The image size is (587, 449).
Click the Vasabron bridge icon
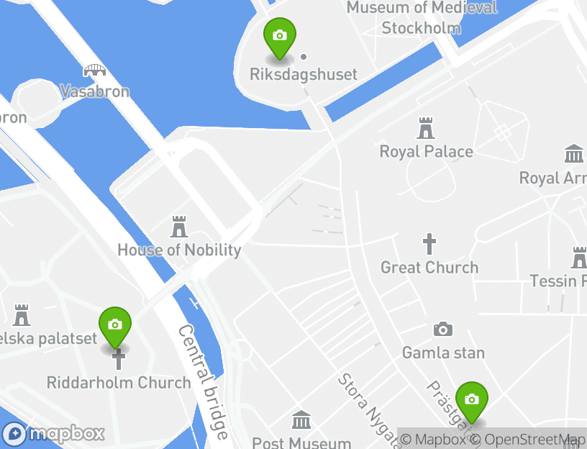click(x=94, y=70)
